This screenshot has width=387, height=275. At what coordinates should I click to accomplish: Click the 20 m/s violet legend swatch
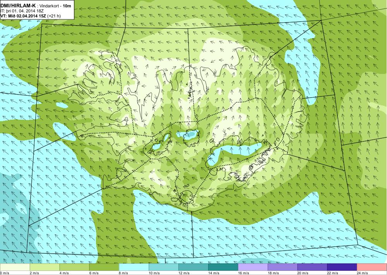[x=312, y=267]
